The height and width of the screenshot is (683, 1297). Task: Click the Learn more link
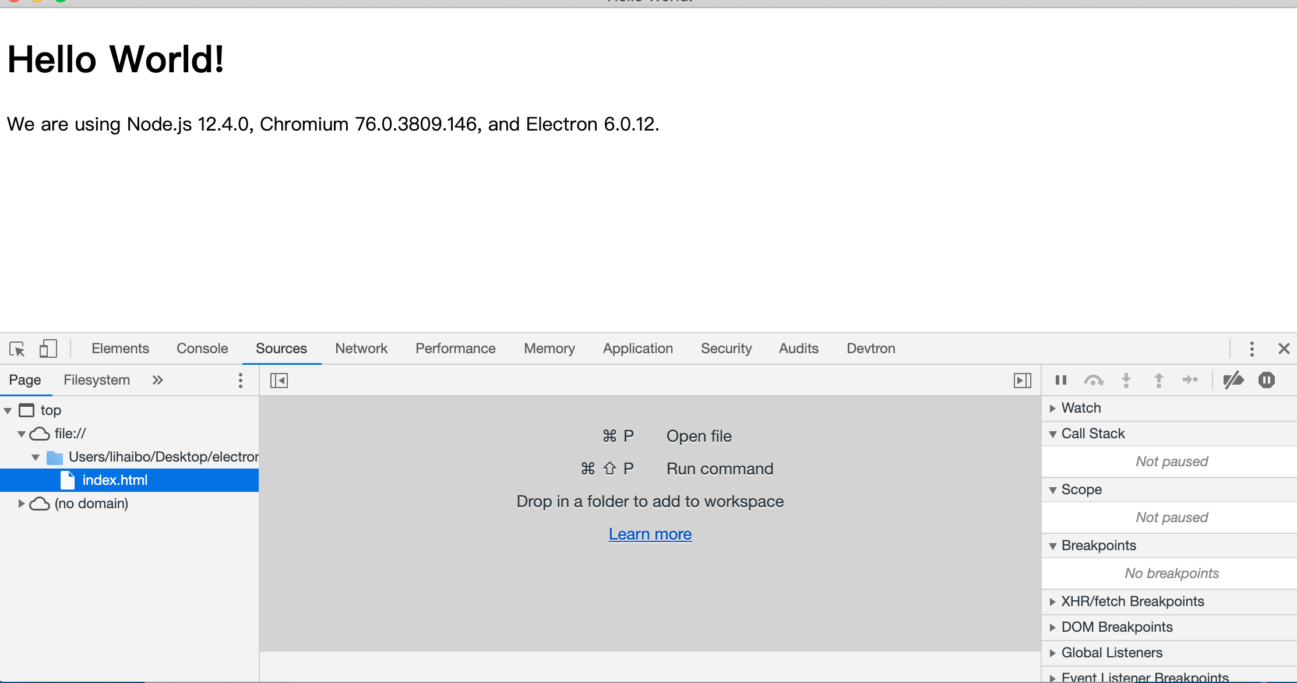tap(650, 534)
